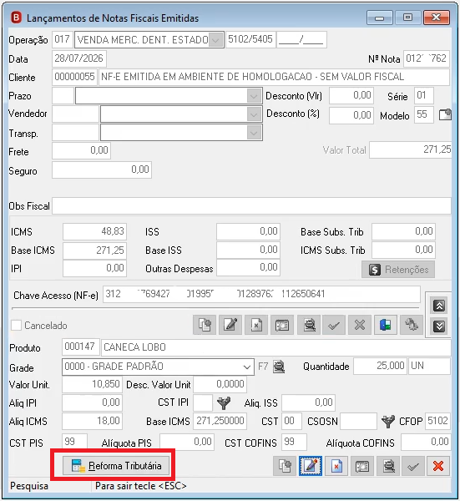This screenshot has width=460, height=501.
Task: Click the gray cancel X in the nota toolbar
Action: pos(360,325)
